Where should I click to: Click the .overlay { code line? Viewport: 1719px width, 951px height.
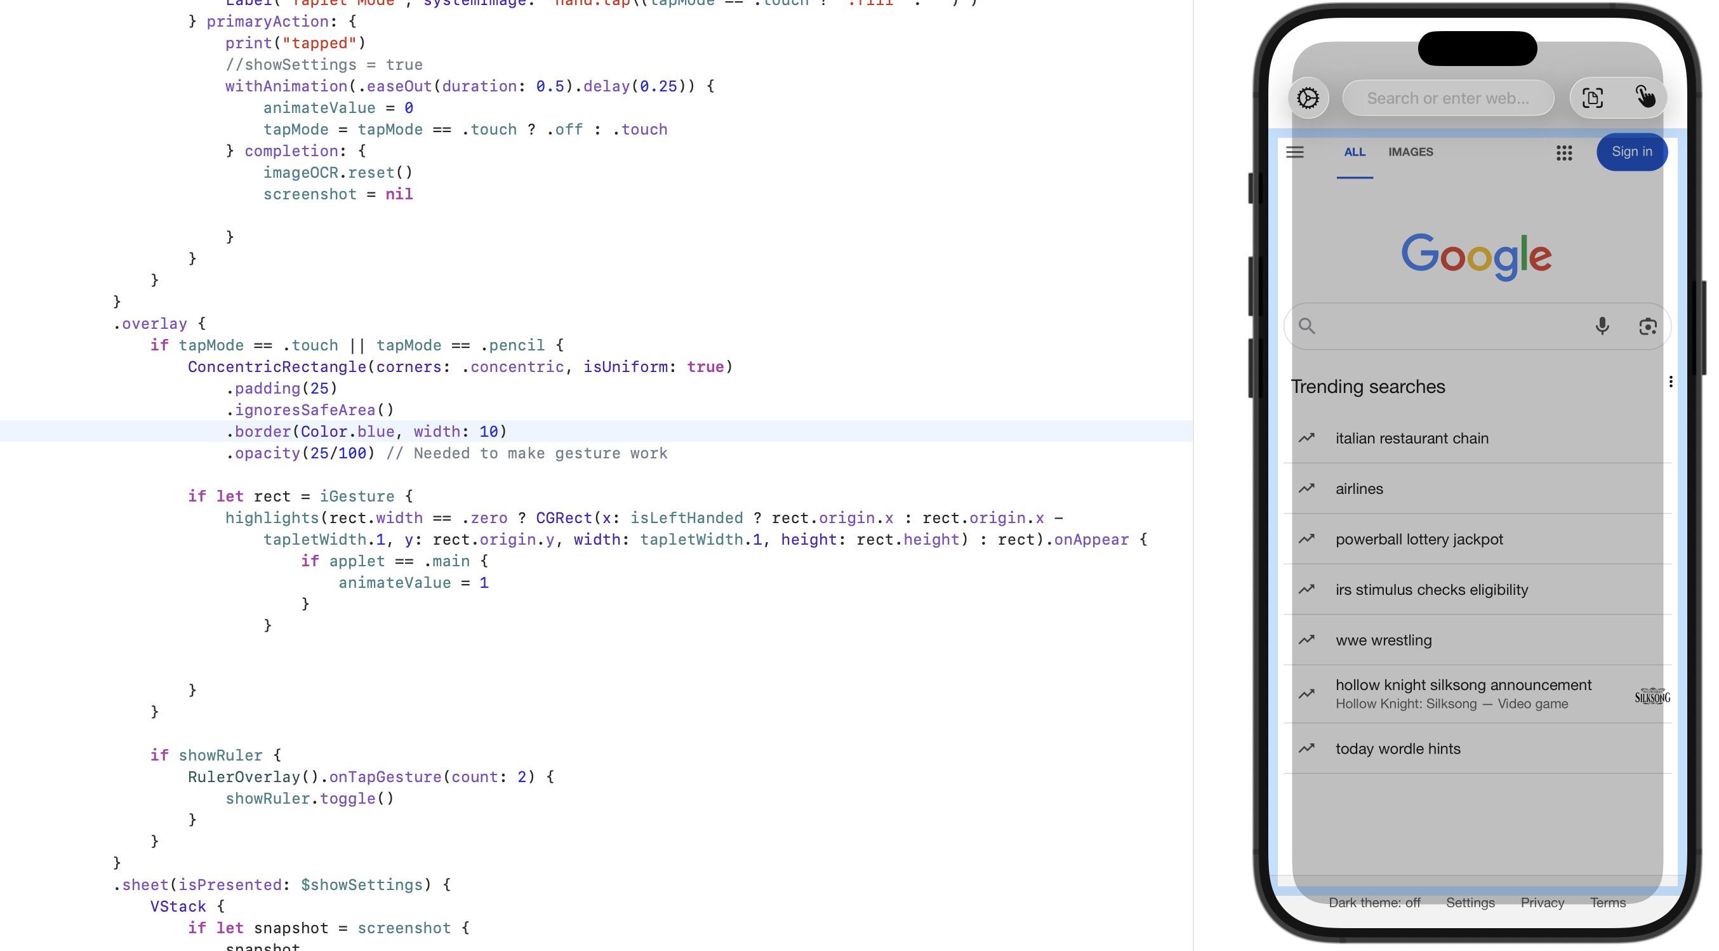(159, 324)
